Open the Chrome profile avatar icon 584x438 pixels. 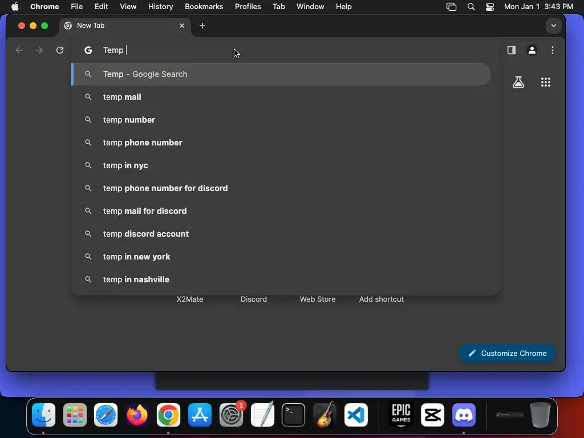pos(532,50)
